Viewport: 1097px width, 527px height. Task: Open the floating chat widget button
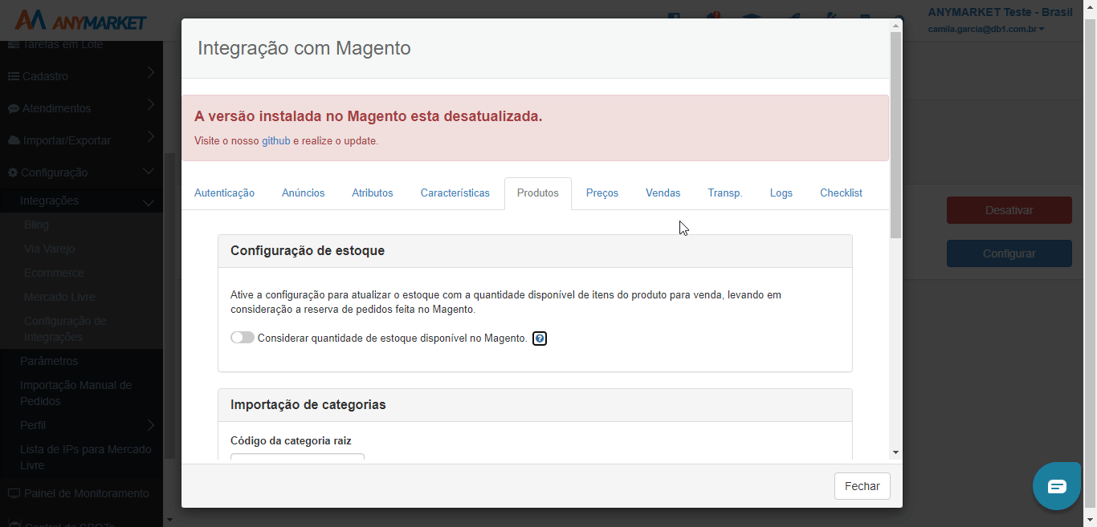(x=1057, y=486)
